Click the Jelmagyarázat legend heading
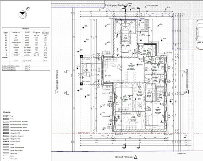The image size is (203, 161). [x=7, y=112]
